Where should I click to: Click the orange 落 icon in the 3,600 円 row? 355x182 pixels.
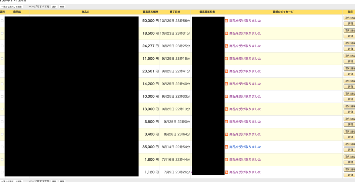pyautogui.click(x=226, y=122)
